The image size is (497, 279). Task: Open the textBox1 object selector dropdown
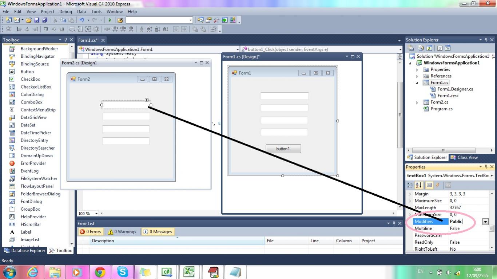click(x=492, y=176)
